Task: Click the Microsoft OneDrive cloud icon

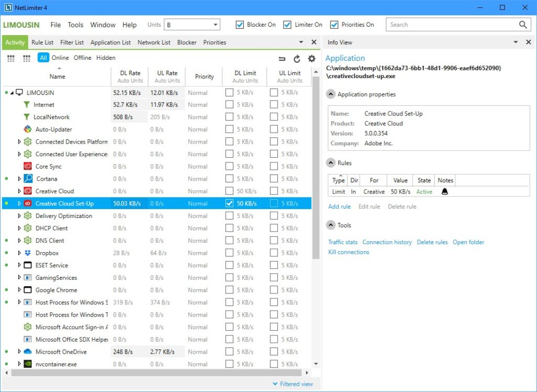Action: tap(28, 352)
